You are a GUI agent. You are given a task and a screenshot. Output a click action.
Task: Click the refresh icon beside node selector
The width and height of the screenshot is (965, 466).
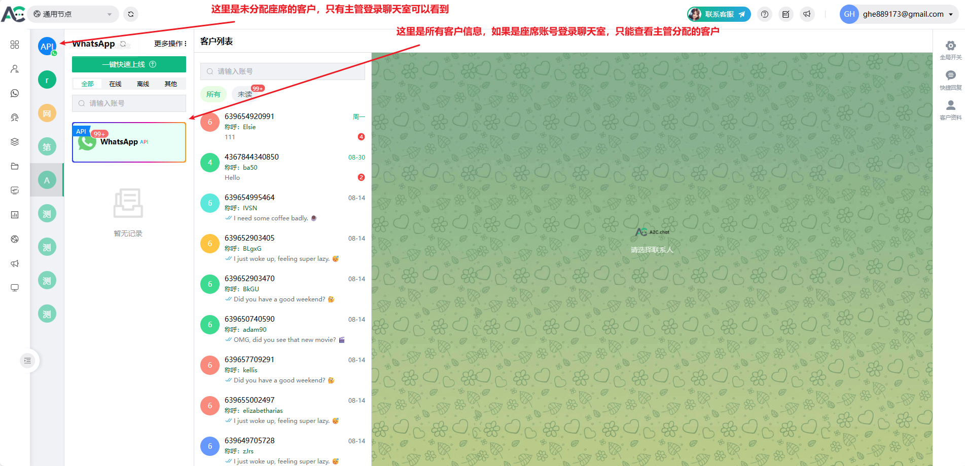pos(131,14)
